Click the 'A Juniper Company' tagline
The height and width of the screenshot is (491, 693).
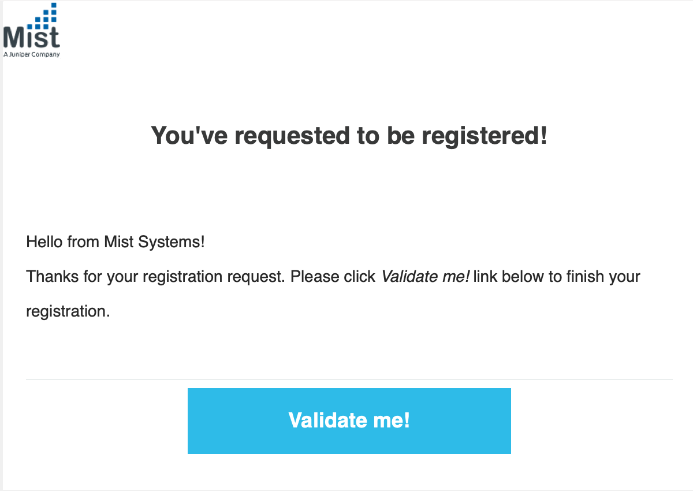[x=31, y=55]
